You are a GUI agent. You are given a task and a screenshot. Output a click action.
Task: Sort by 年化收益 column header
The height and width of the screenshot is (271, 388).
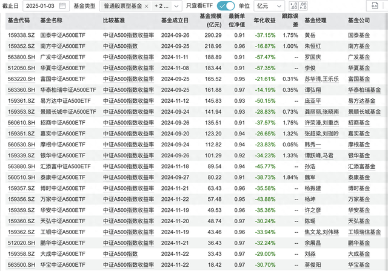point(264,21)
